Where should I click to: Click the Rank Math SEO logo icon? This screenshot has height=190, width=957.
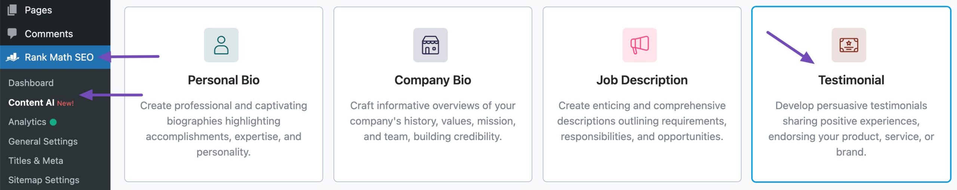click(13, 57)
